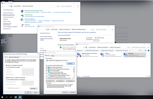Viewport: 153px width, 99px height.
Task: Click search magnifier in Search Control Panel box
Action: pyautogui.click(x=78, y=6)
